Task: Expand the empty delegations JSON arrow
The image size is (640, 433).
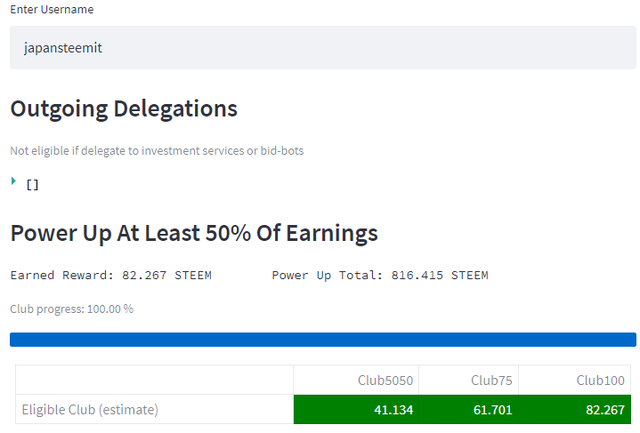Action: pyautogui.click(x=14, y=181)
